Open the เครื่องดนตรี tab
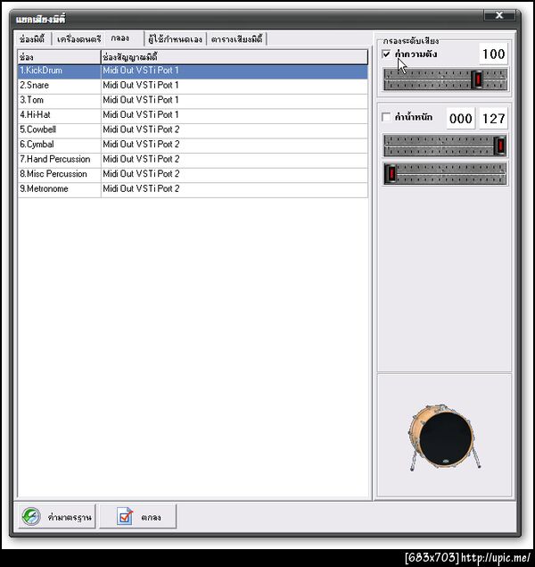Viewport: 535px width, 567px height. [x=78, y=39]
